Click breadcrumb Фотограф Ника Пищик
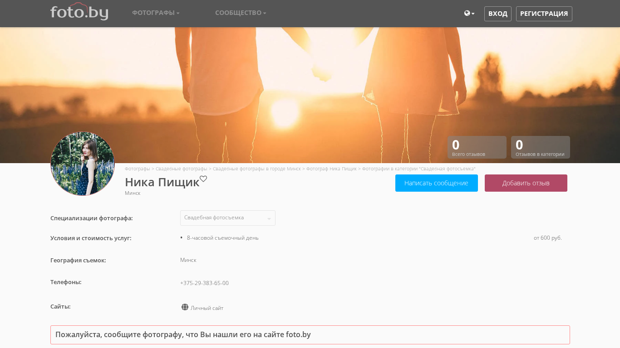Screen dimensions: 620x348 [331, 169]
